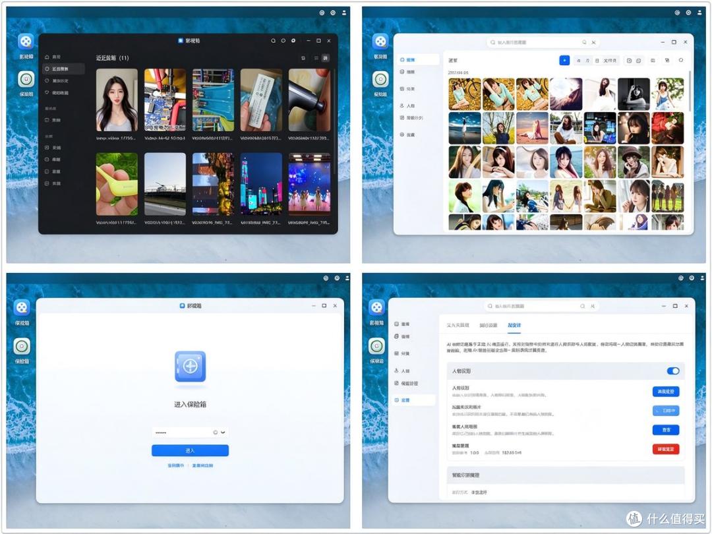Click the red button in the AI settings window
This screenshot has width=712, height=534.
tap(666, 449)
